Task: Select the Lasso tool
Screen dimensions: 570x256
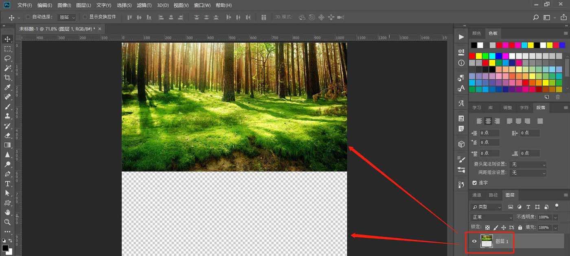Action: point(7,58)
